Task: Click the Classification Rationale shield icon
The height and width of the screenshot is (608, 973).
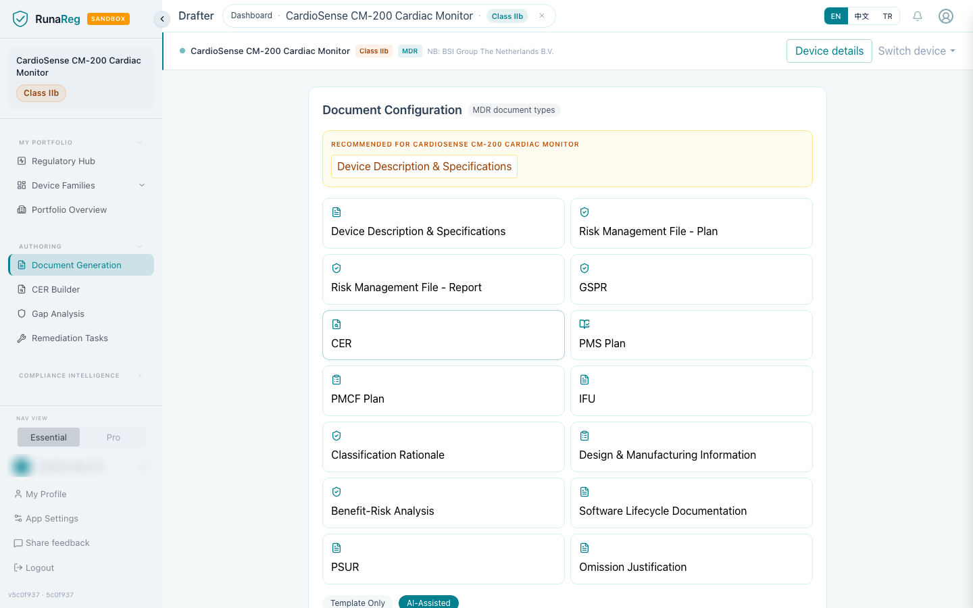Action: coord(336,436)
